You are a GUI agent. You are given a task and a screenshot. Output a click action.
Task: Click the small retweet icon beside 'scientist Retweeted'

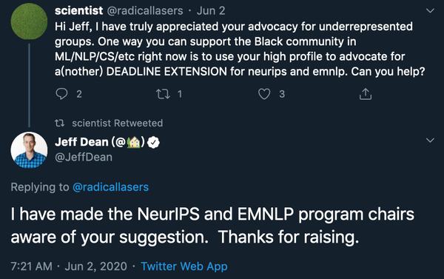[x=59, y=123]
